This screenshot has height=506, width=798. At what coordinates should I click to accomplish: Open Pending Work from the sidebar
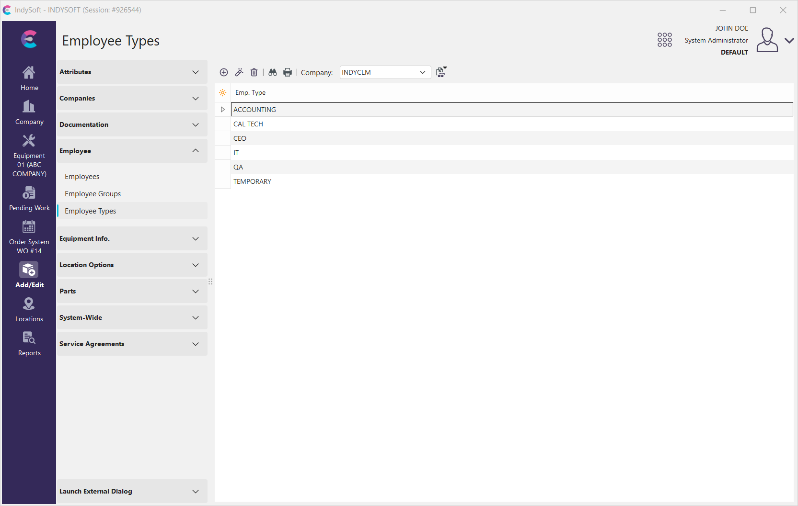29,199
